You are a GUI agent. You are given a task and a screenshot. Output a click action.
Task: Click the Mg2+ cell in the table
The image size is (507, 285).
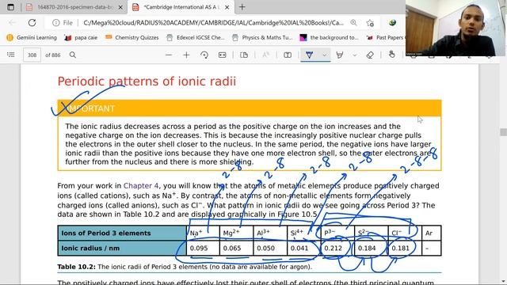(236, 233)
